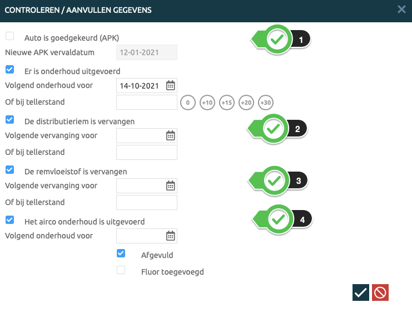
Task: Toggle 'De remvloeistof is vervangen' checkbox
Action: [9, 170]
